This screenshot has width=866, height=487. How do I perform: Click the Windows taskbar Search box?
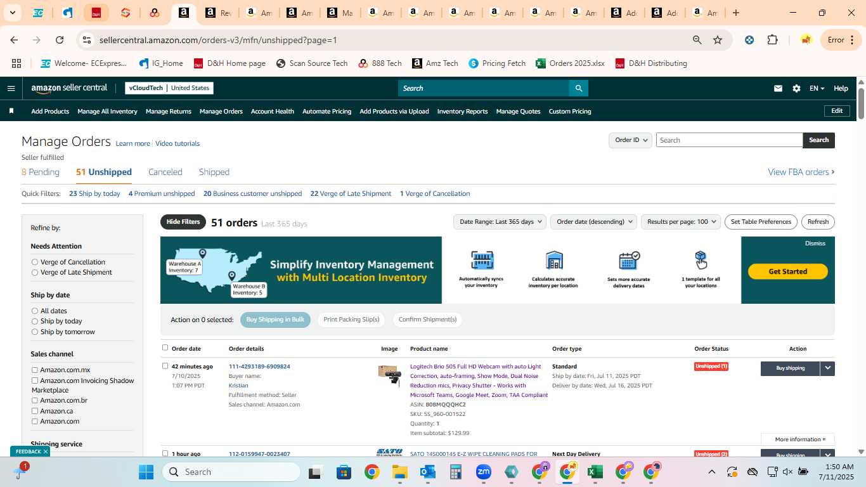[x=231, y=472]
